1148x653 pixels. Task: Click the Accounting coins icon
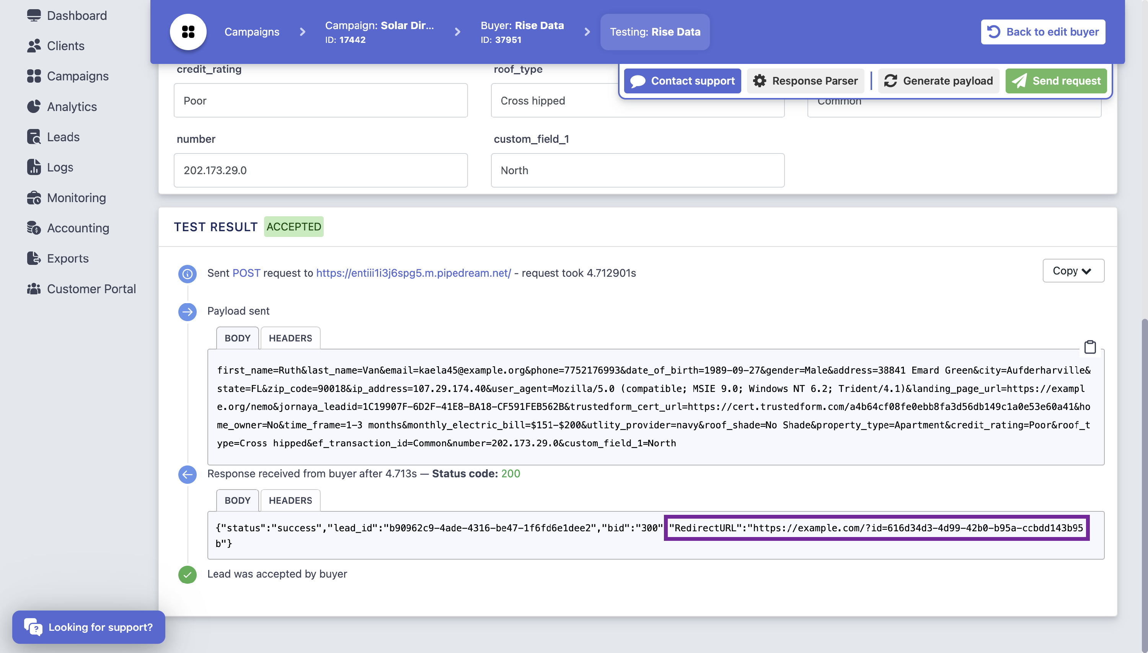pos(34,228)
